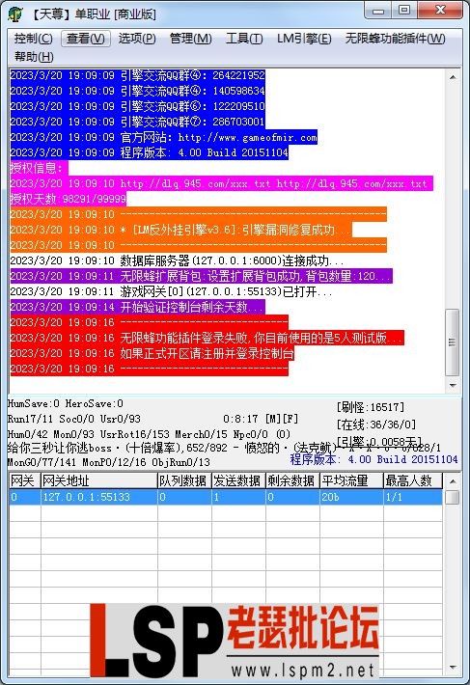Click the 授权天数:98291/99999 log line
Image resolution: width=470 pixels, height=685 pixels.
[x=69, y=199]
